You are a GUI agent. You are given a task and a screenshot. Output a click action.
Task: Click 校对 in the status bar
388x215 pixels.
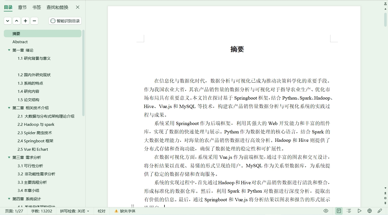coord(101,211)
